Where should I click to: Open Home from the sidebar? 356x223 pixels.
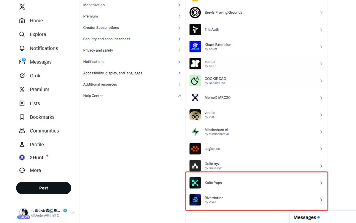[x=31, y=20]
